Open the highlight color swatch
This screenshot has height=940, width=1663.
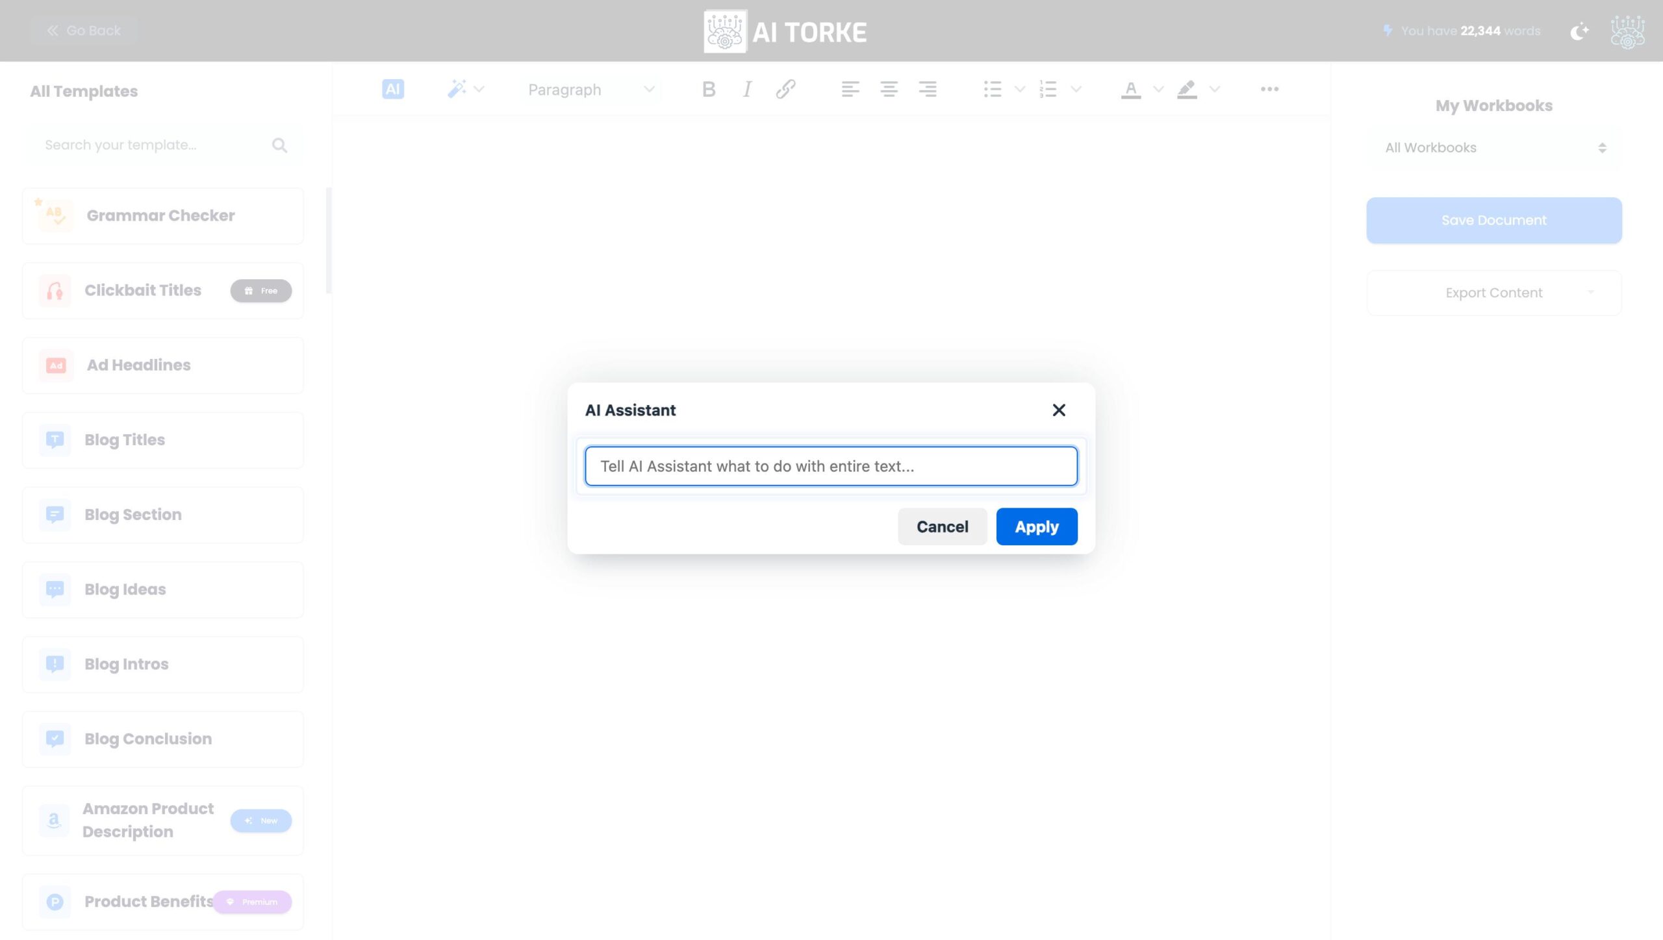point(1186,89)
